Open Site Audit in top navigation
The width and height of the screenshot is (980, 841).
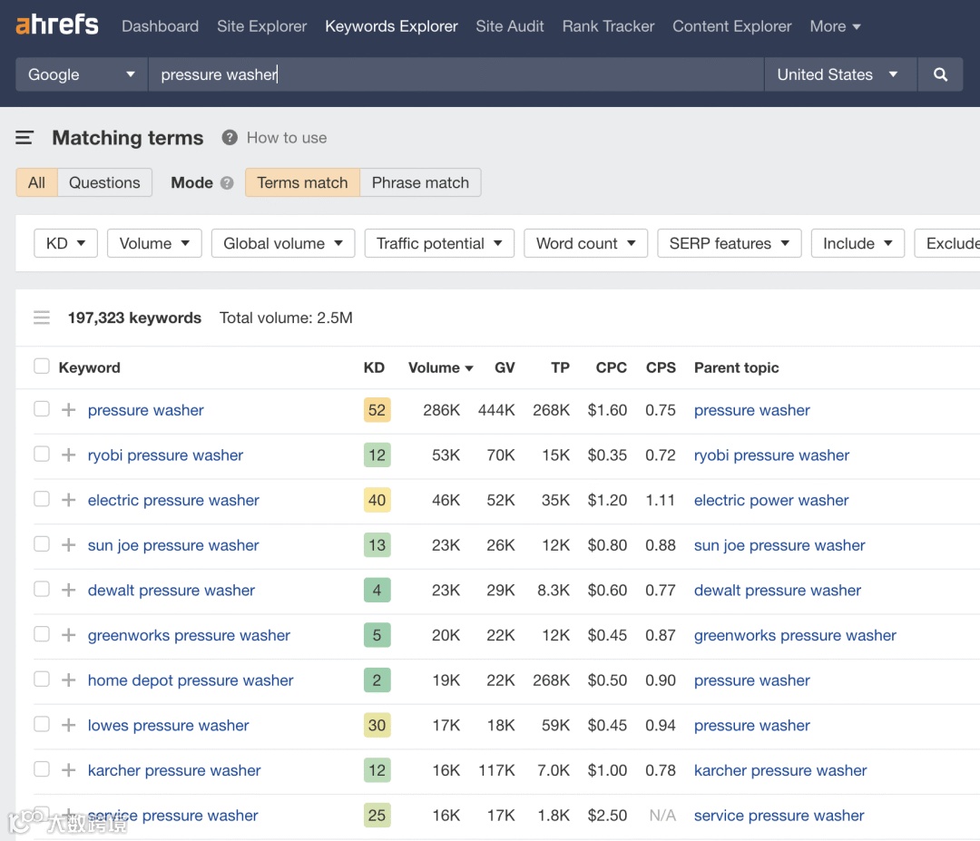(x=509, y=26)
